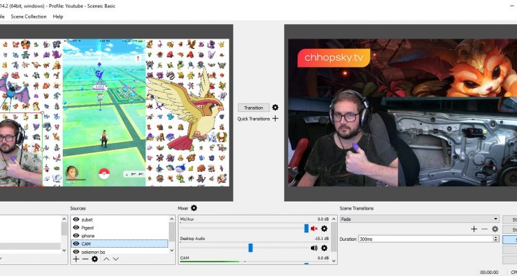Image resolution: width=517 pixels, height=276 pixels.
Task: Click the Pokemon Go phone capture in preview
Action: [104, 112]
